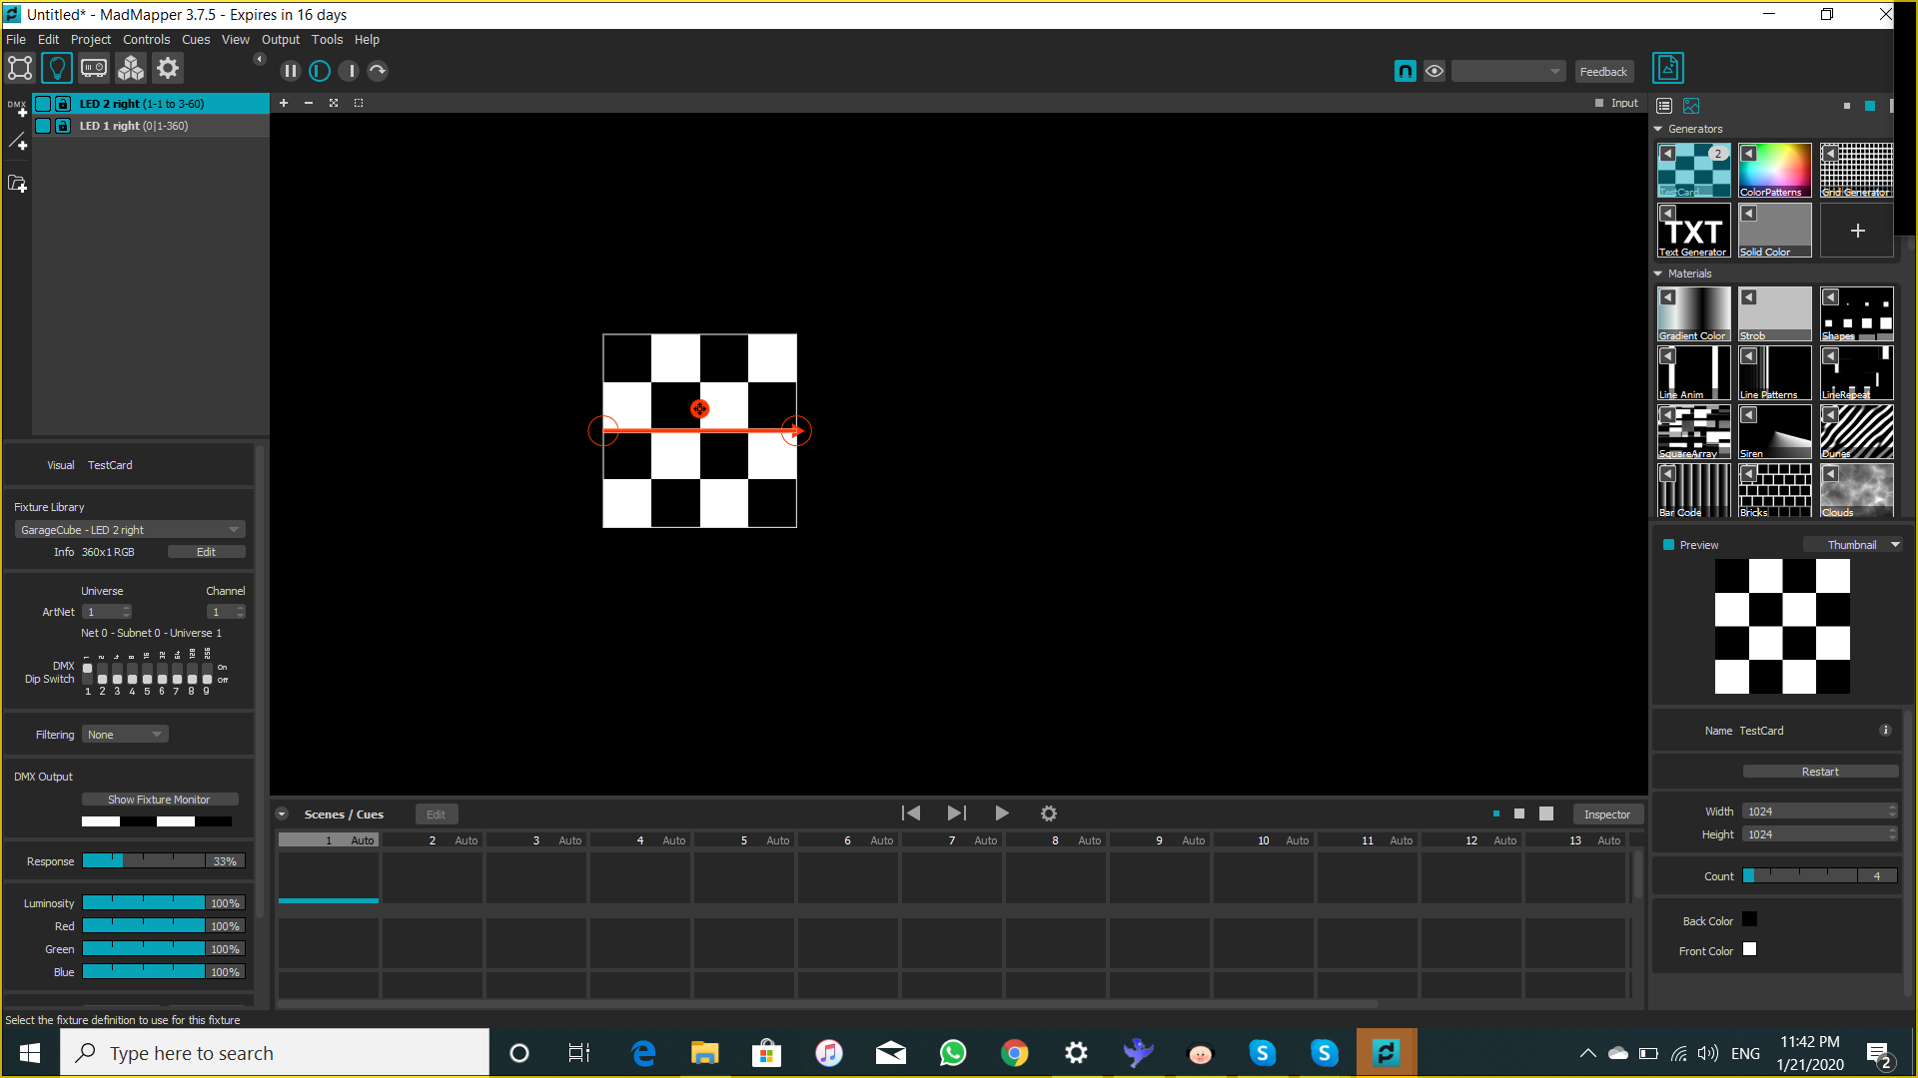
Task: Open the media library document icon
Action: (x=1667, y=68)
